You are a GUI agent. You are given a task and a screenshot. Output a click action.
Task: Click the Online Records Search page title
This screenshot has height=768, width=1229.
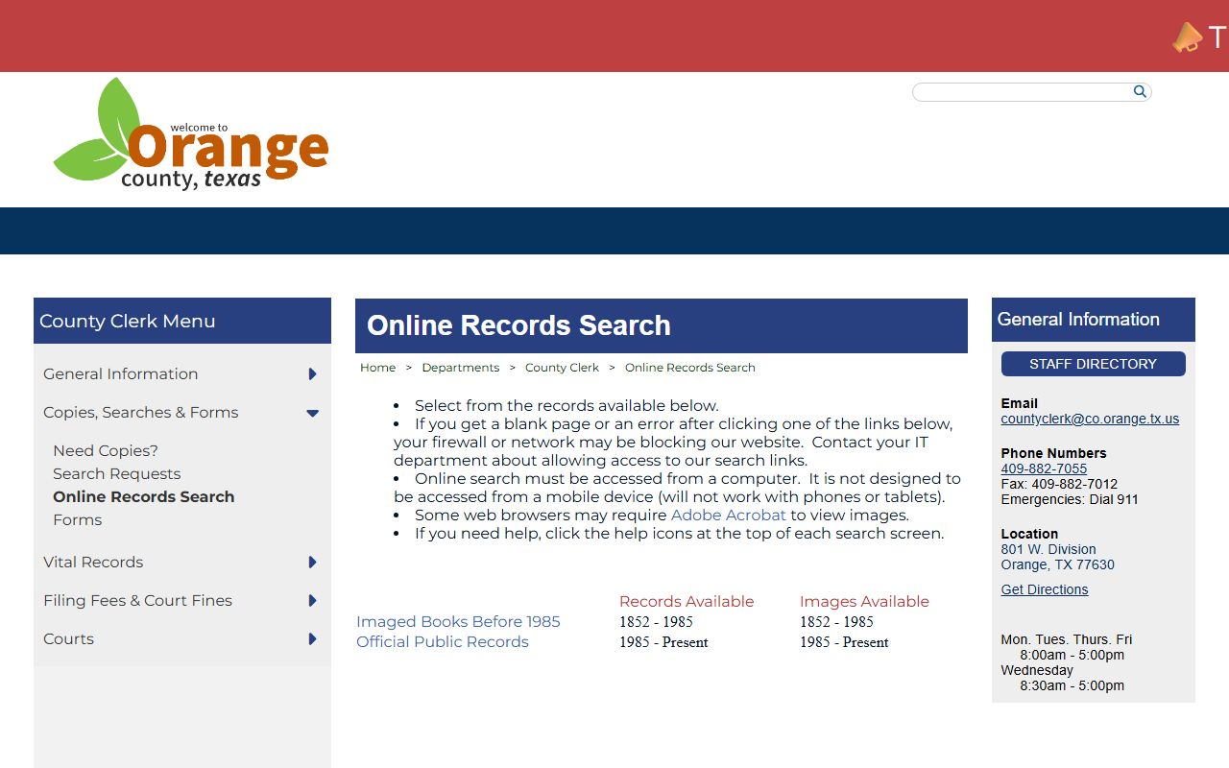click(518, 325)
